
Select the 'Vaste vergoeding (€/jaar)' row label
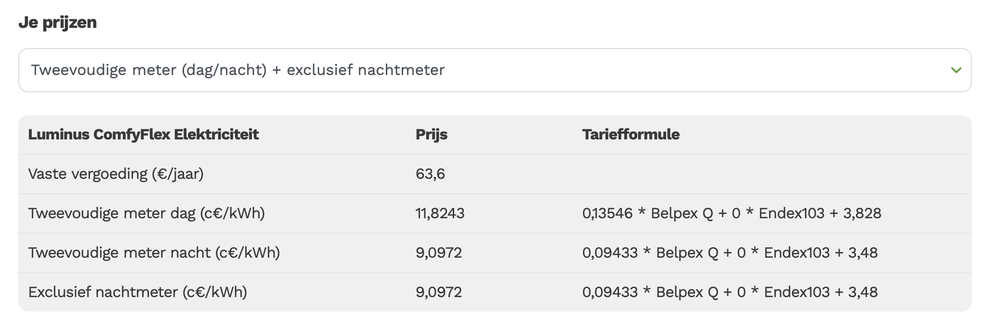pyautogui.click(x=116, y=174)
